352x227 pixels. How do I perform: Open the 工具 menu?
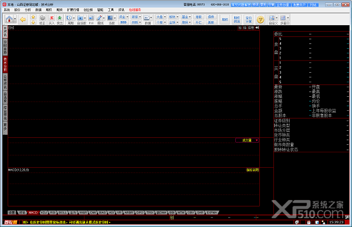tap(111, 10)
